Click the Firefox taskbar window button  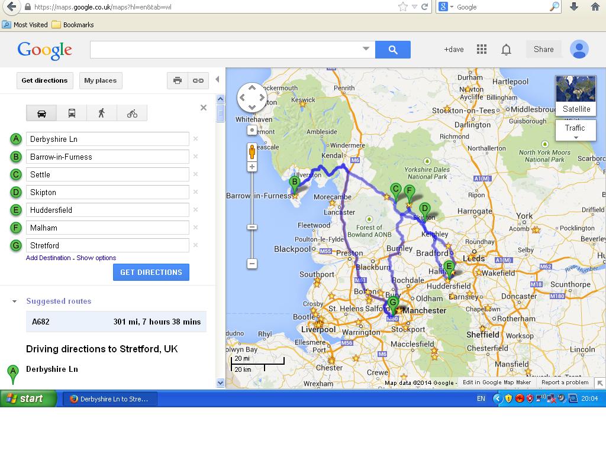point(110,399)
